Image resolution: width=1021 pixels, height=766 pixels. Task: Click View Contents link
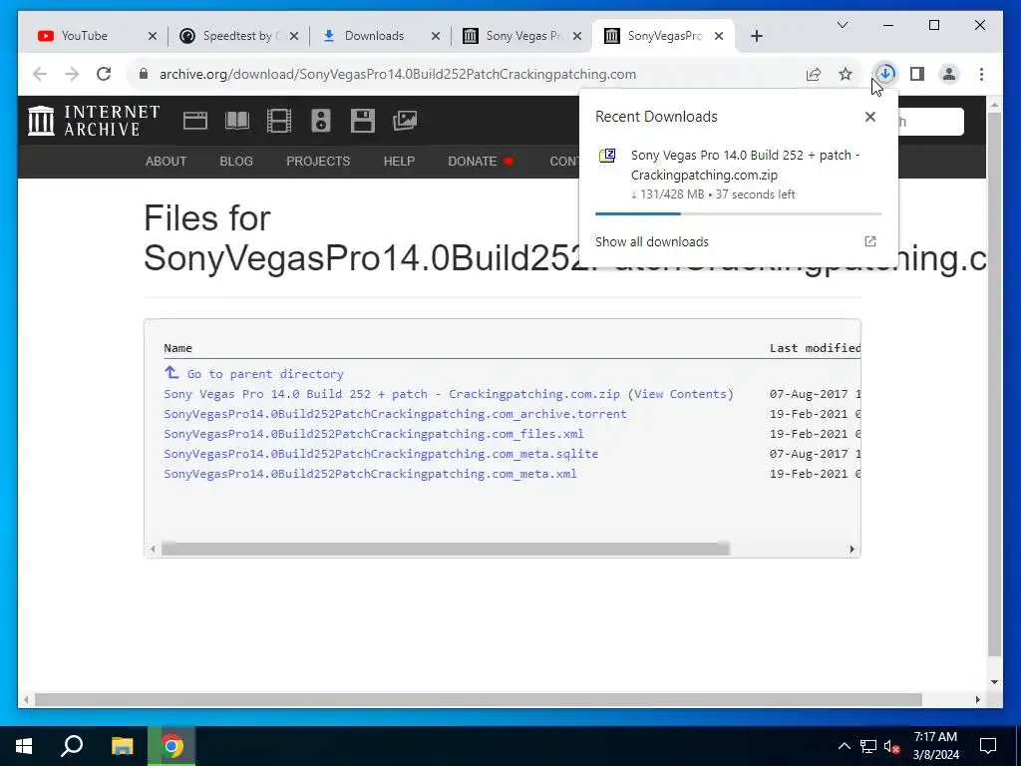pos(680,394)
